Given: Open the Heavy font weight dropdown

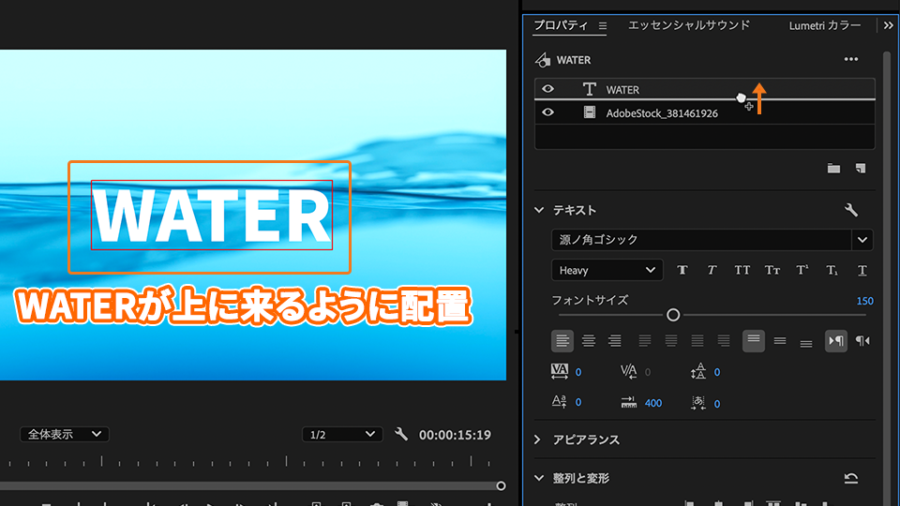Looking at the screenshot, I should (x=607, y=270).
